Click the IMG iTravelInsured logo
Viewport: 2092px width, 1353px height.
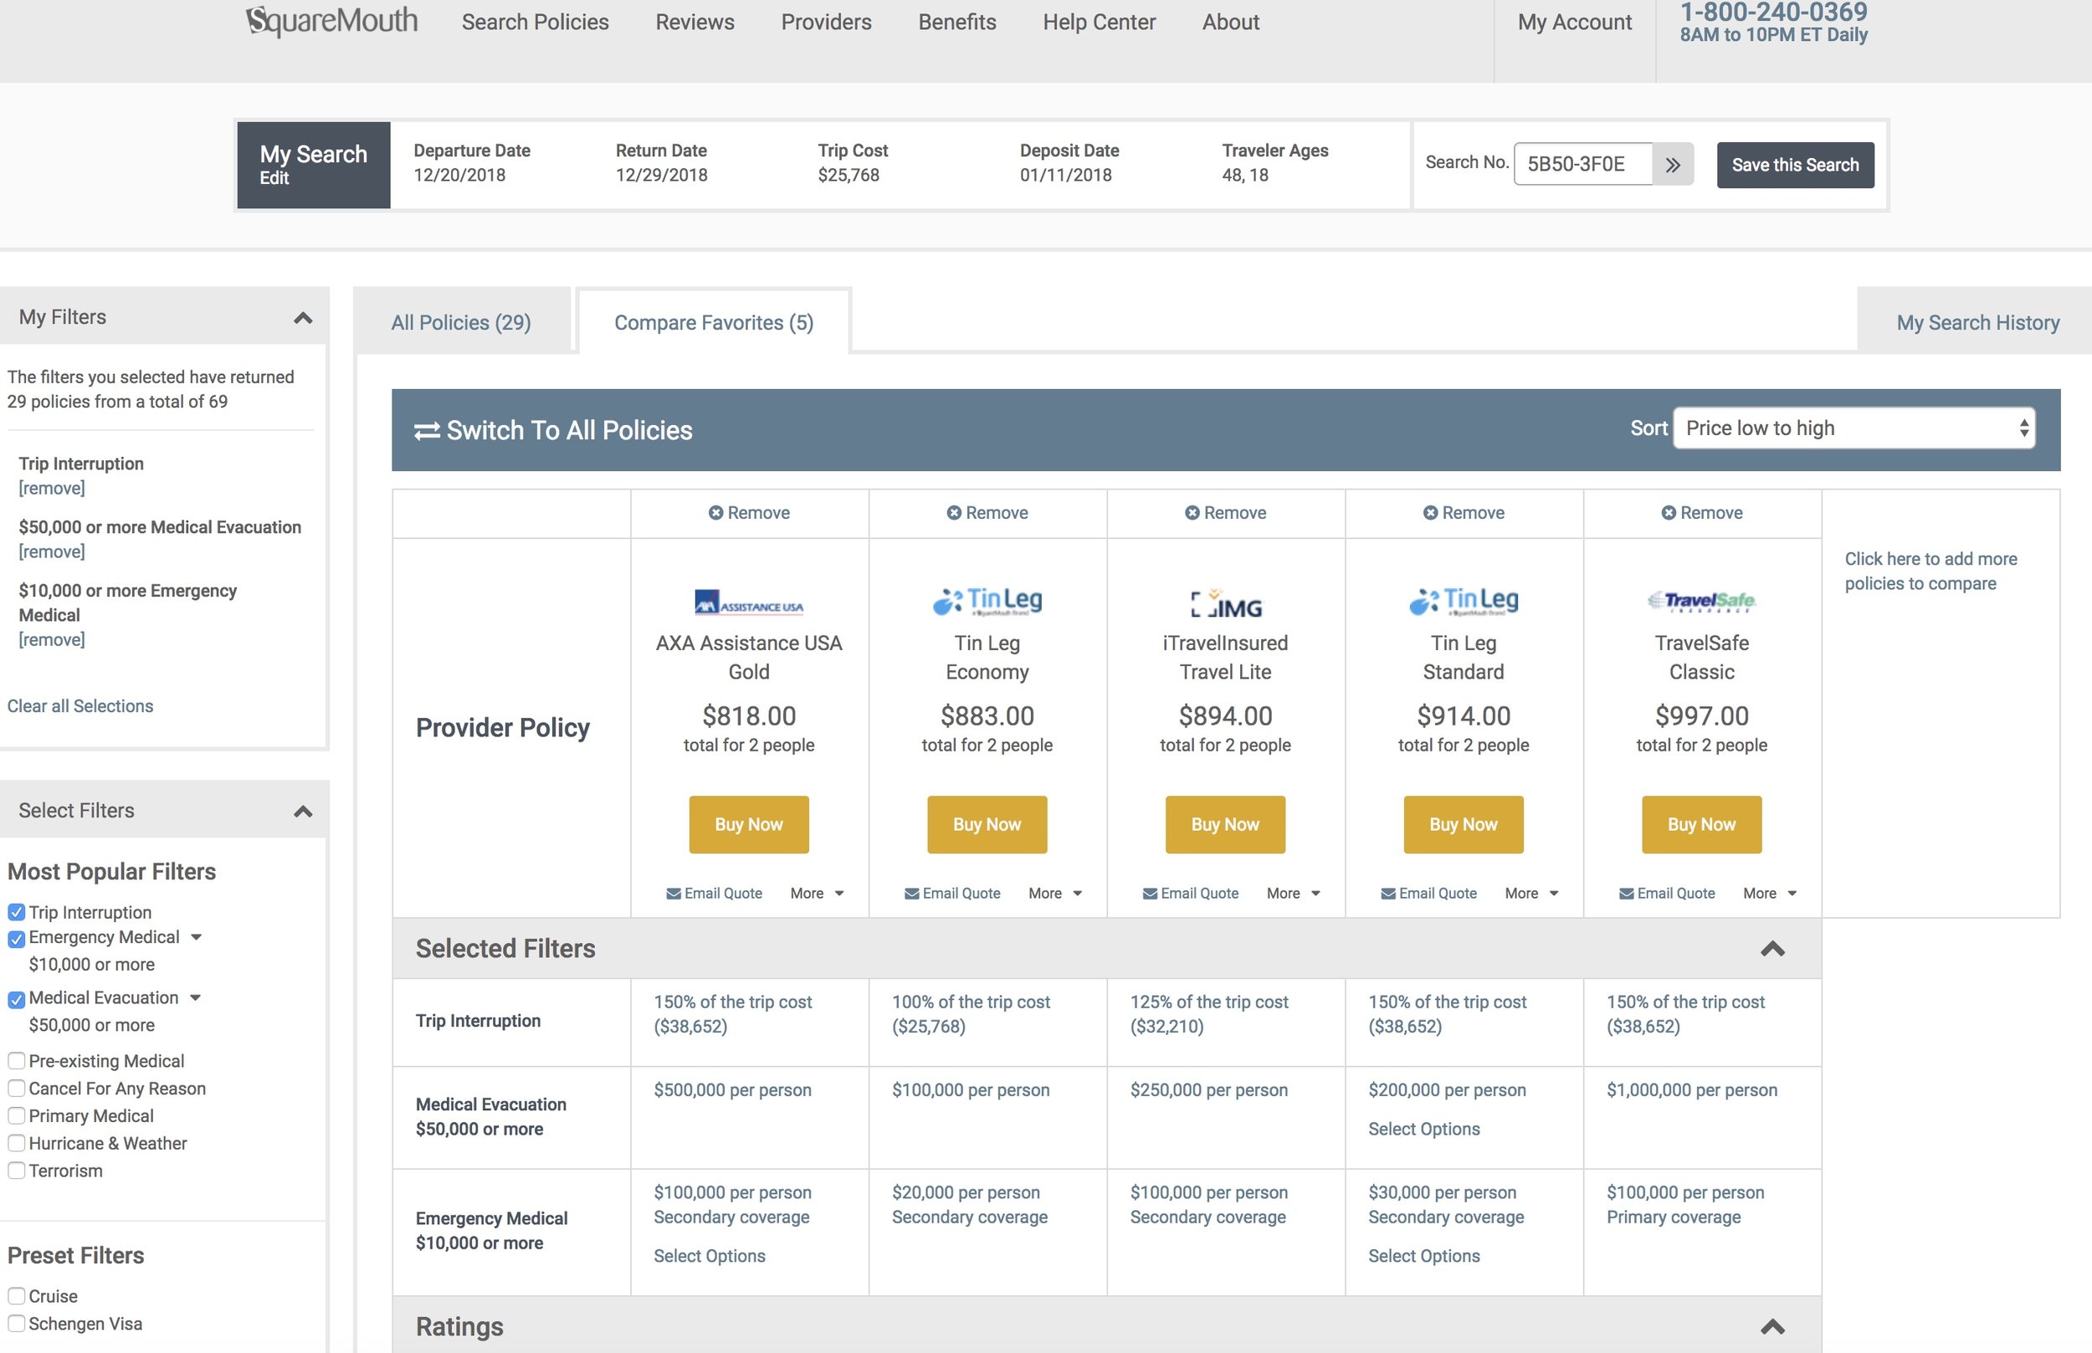[x=1226, y=603]
